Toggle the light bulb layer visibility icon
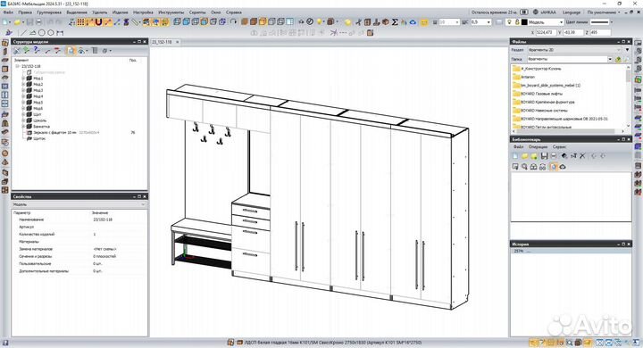643x348 pixels. (509, 22)
